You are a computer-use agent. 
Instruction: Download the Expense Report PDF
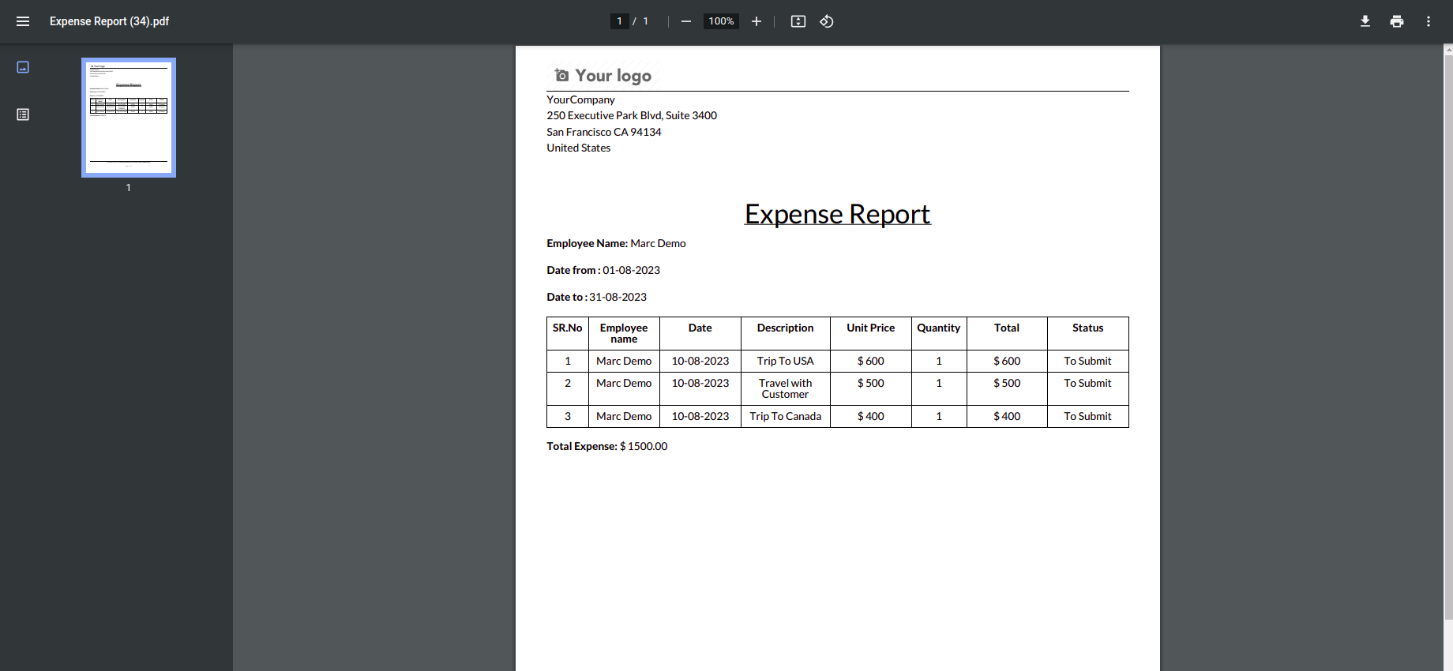(x=1365, y=21)
